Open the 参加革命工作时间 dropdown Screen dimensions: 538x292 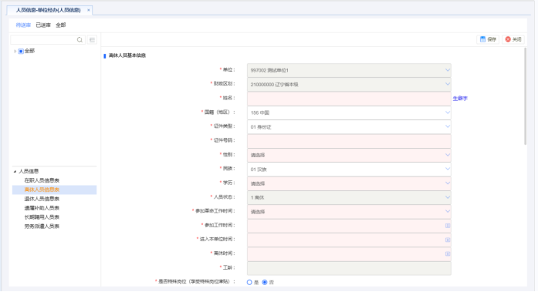pos(349,212)
